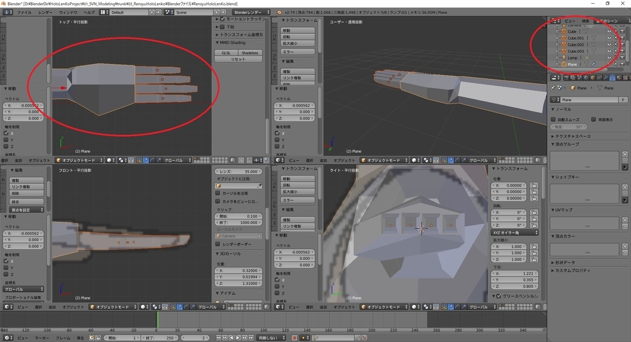Click rotate manipulator icon in top view header

(x=152, y=160)
